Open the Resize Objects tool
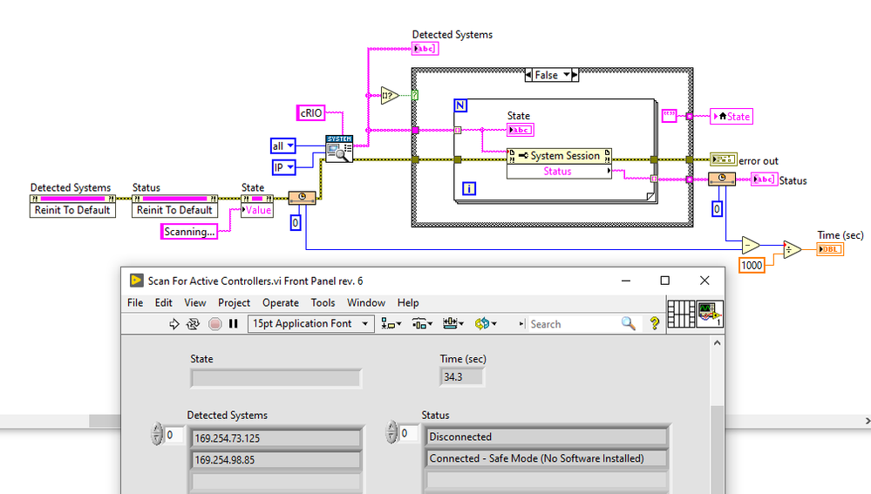This screenshot has height=494, width=871. 453,323
